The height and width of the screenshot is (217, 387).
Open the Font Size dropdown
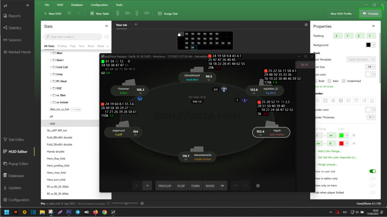coord(370,67)
